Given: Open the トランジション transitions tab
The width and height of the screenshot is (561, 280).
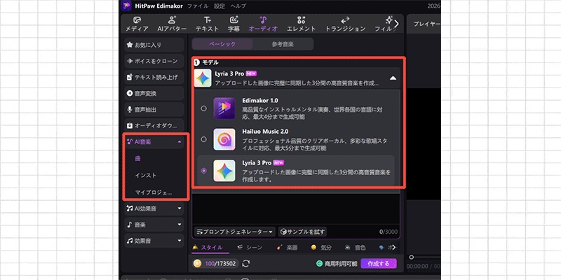Looking at the screenshot, I should pos(345,24).
